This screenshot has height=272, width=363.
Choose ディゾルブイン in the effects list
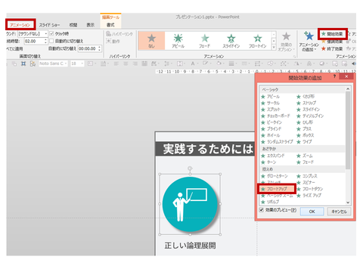[x=310, y=116]
